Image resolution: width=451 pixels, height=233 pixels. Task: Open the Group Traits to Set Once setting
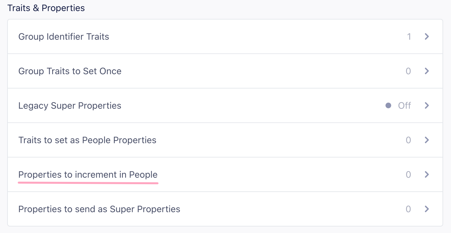point(70,71)
